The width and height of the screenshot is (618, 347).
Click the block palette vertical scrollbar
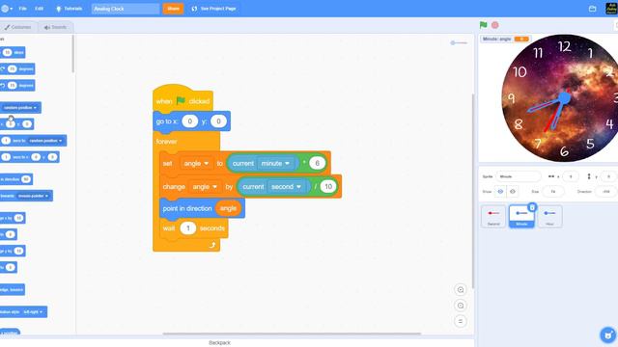tap(73, 53)
